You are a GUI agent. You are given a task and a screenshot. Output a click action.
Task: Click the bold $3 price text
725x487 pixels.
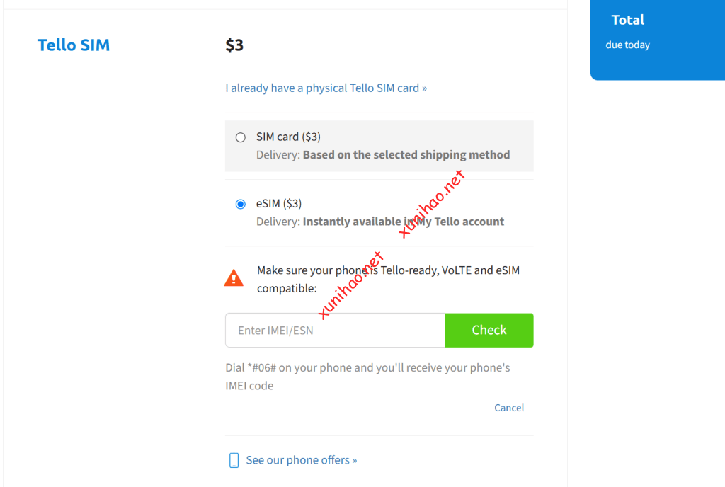(x=234, y=45)
